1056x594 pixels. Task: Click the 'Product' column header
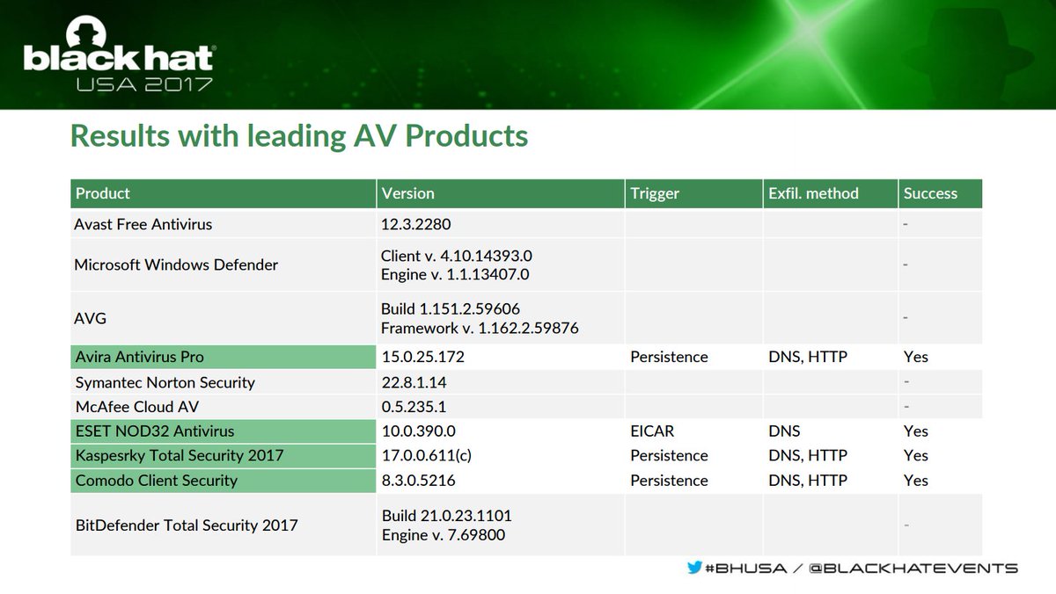tap(224, 193)
